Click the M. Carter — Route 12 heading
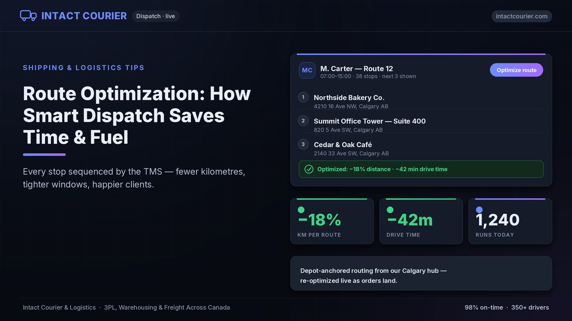 (356, 68)
